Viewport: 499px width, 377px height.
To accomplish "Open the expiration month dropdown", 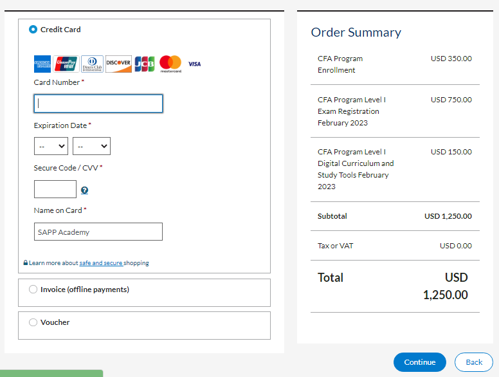I will pyautogui.click(x=51, y=146).
